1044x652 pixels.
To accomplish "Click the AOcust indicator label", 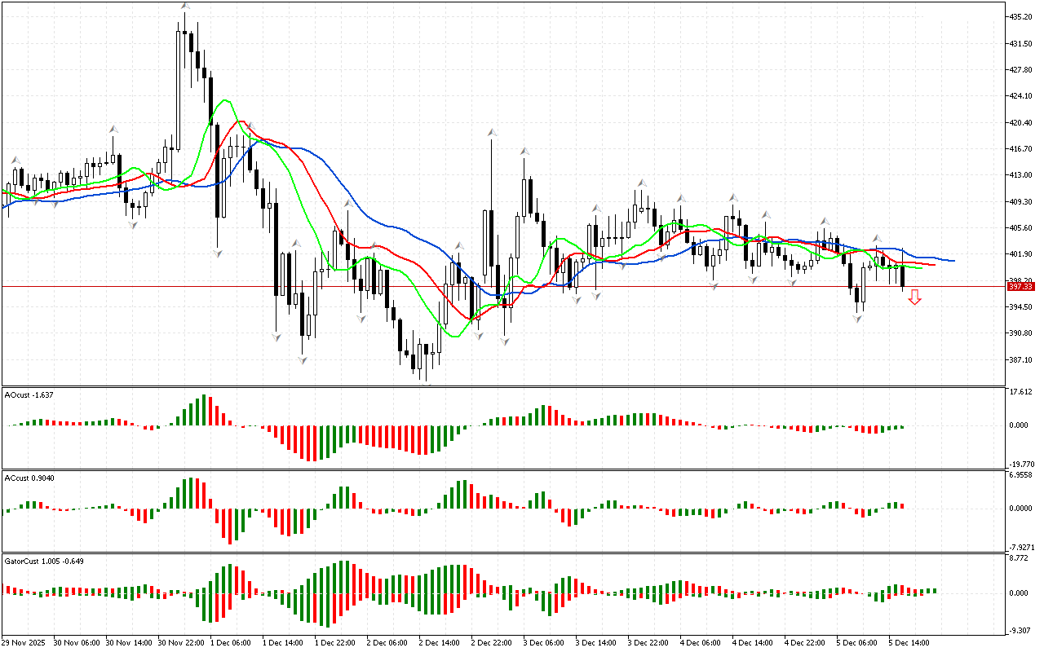I will 29,394.
